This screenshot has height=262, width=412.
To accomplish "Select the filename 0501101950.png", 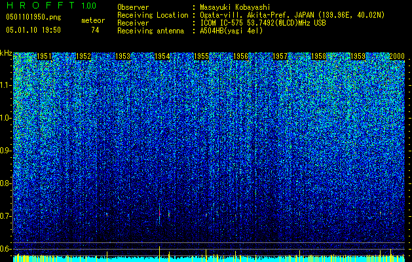I will 33,17.
